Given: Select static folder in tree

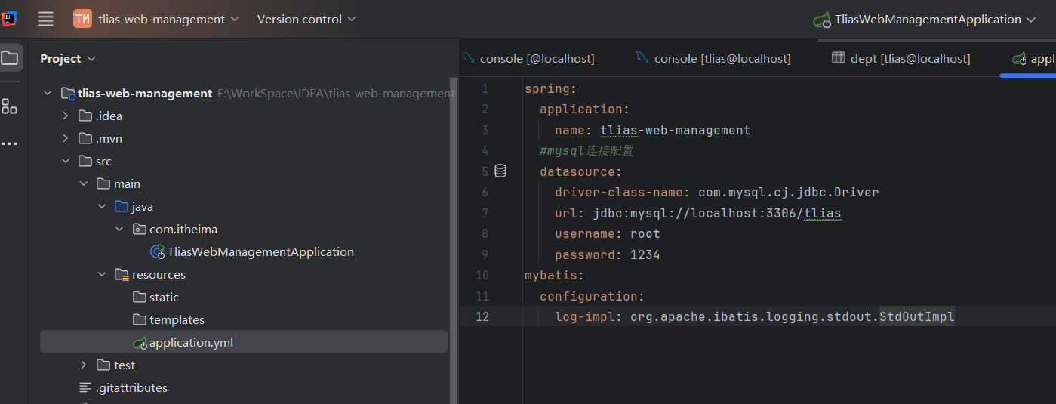Looking at the screenshot, I should 164,298.
